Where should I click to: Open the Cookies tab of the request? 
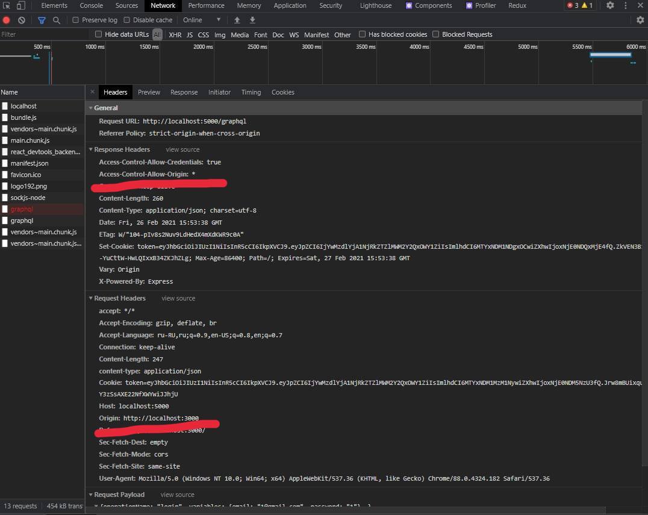282,92
